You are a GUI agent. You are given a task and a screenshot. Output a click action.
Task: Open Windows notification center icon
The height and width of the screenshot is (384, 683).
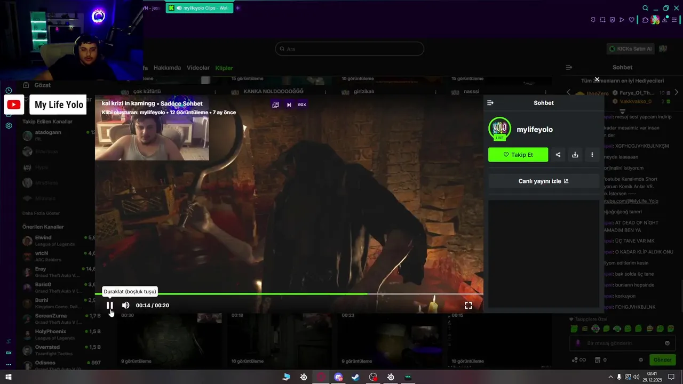click(671, 377)
